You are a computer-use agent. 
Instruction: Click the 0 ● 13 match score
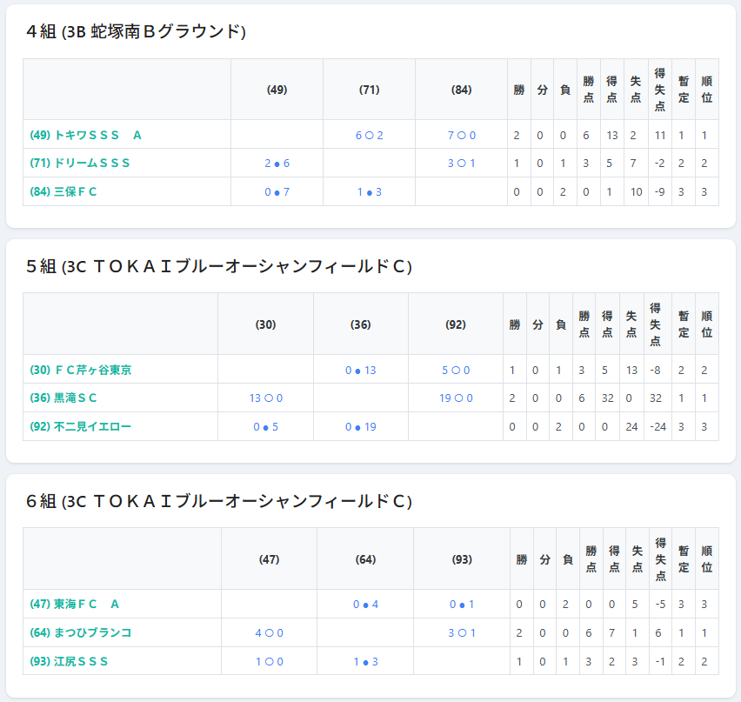point(360,370)
